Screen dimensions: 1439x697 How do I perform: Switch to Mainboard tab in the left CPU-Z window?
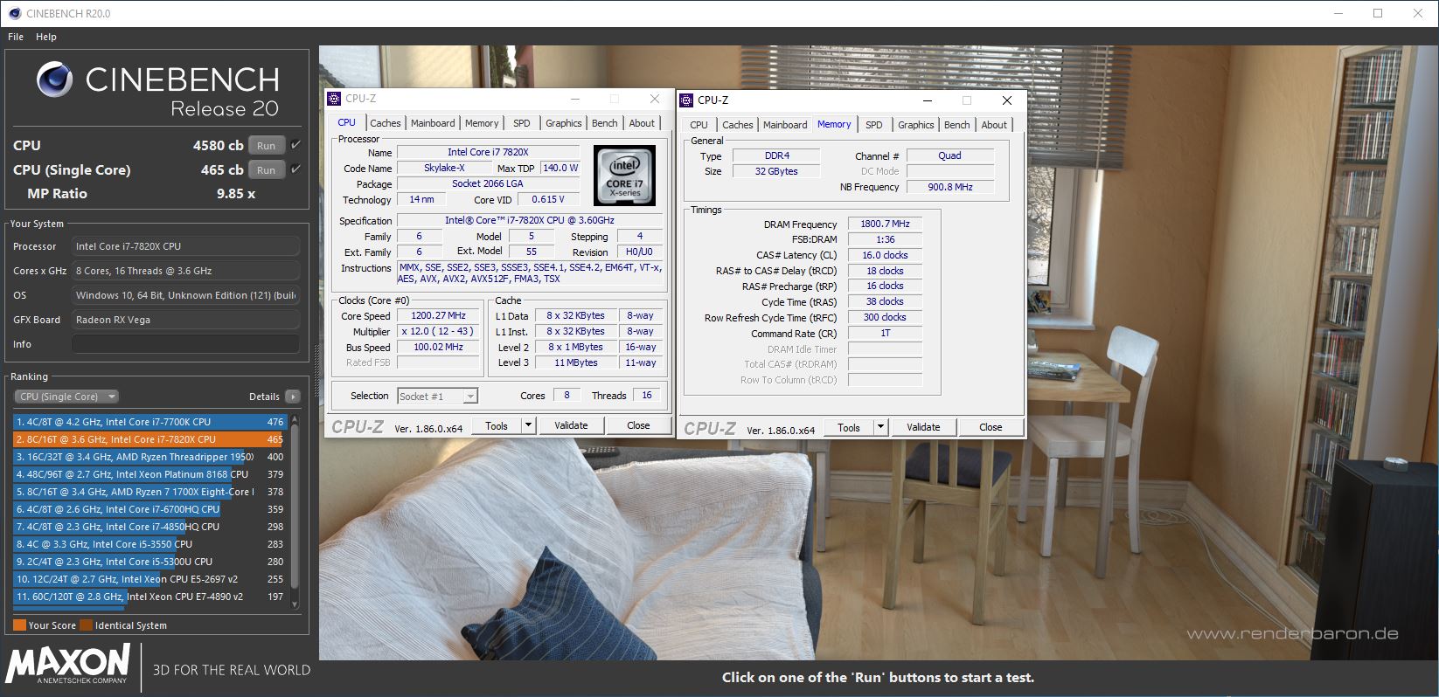pyautogui.click(x=433, y=123)
